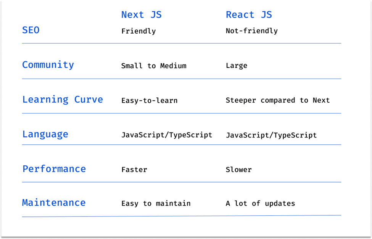This screenshot has width=372, height=239.
Task: Click JavaScript/TypeScript in the Next JS column
Action: (x=167, y=135)
